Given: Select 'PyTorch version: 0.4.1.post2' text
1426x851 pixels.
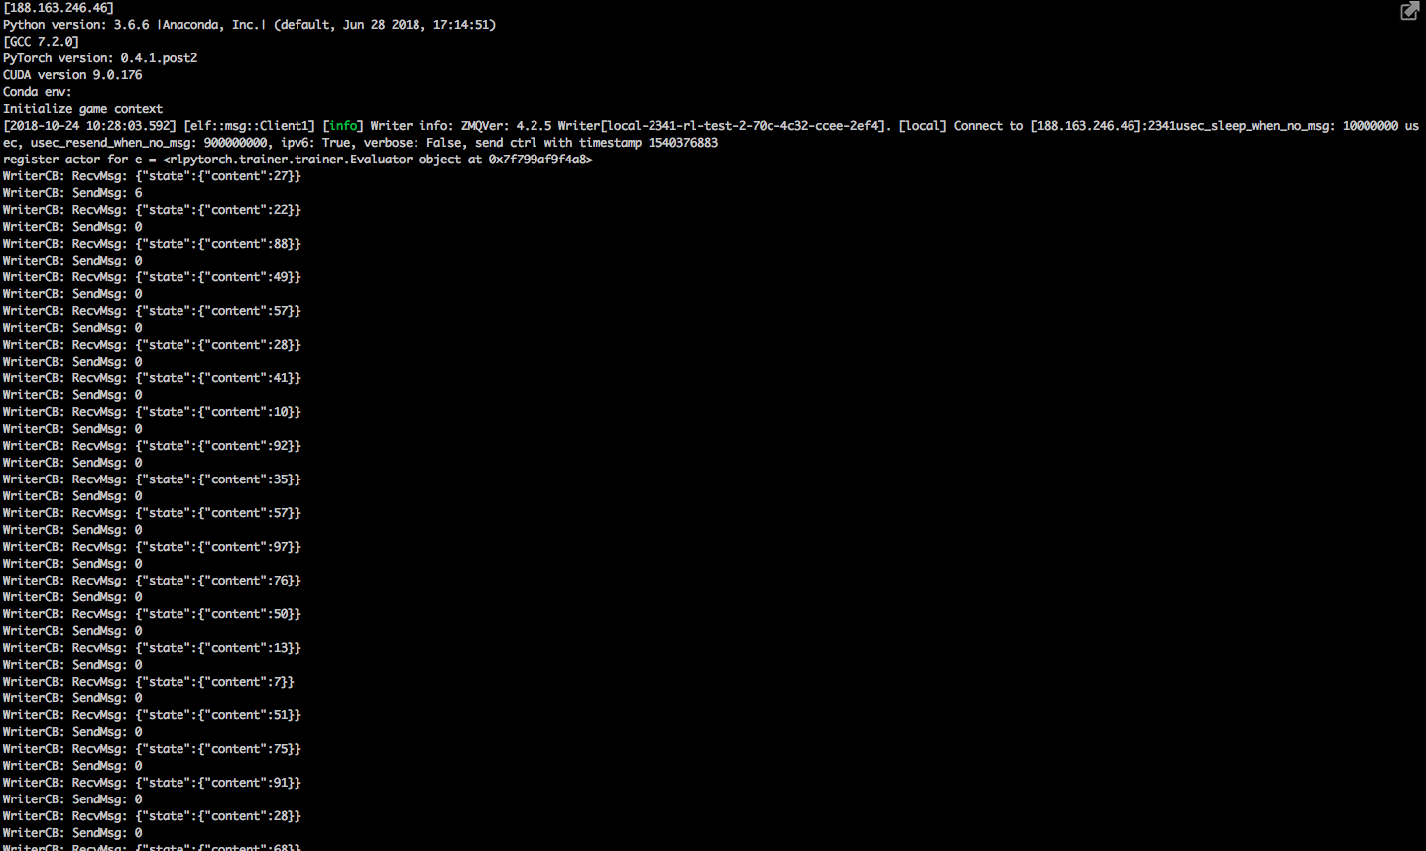Looking at the screenshot, I should pyautogui.click(x=100, y=58).
